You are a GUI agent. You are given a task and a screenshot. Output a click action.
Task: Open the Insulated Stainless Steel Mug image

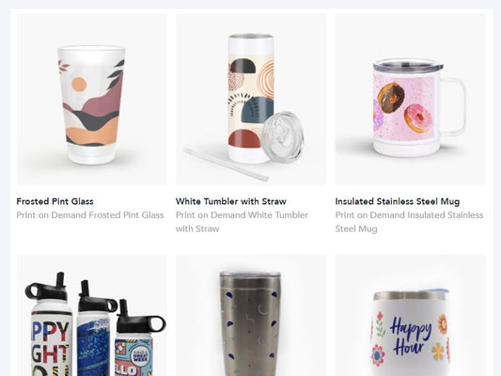(x=410, y=100)
